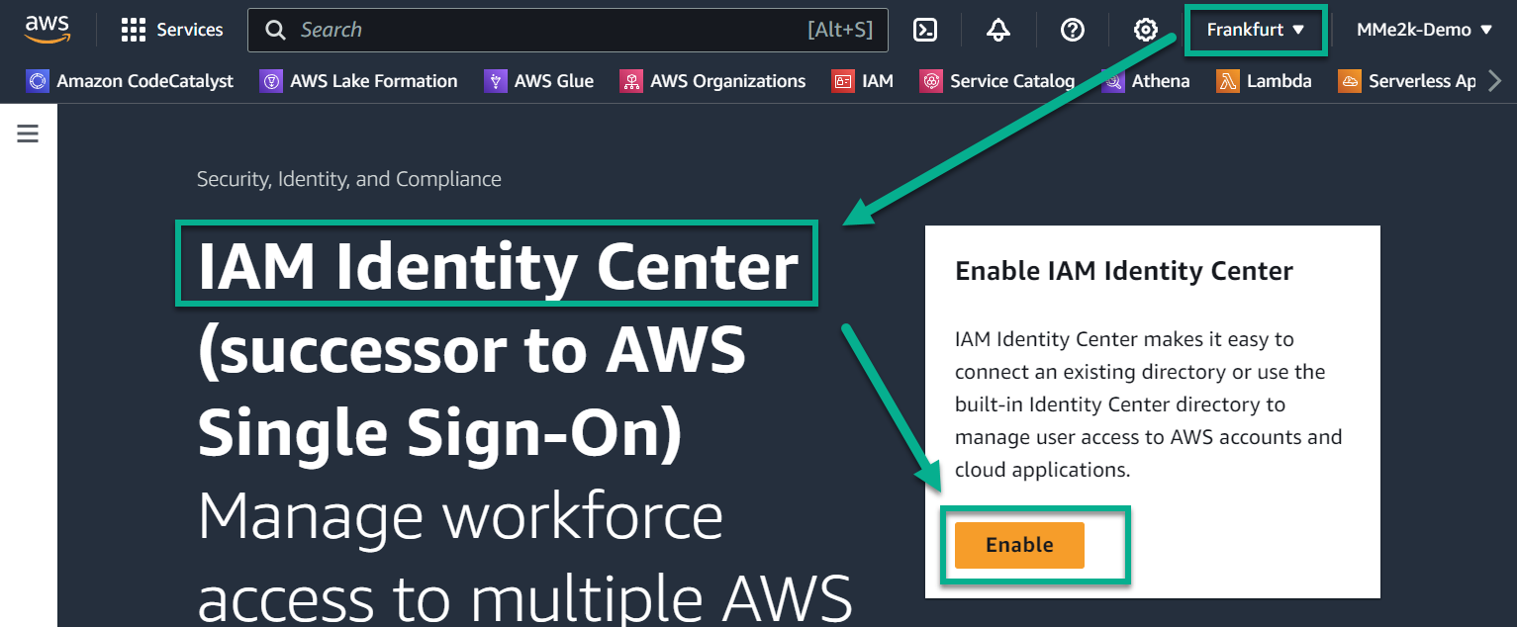Launch CloudShell from the top bar
This screenshot has height=627, width=1517.
(925, 30)
